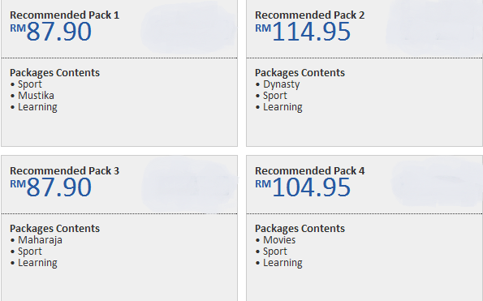Click the RM104.95 price
The width and height of the screenshot is (483, 301).
[303, 187]
